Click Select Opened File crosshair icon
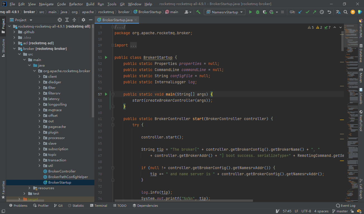The height and width of the screenshot is (214, 364). [60, 20]
